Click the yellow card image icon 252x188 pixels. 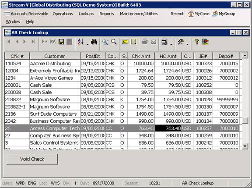[x=125, y=42]
